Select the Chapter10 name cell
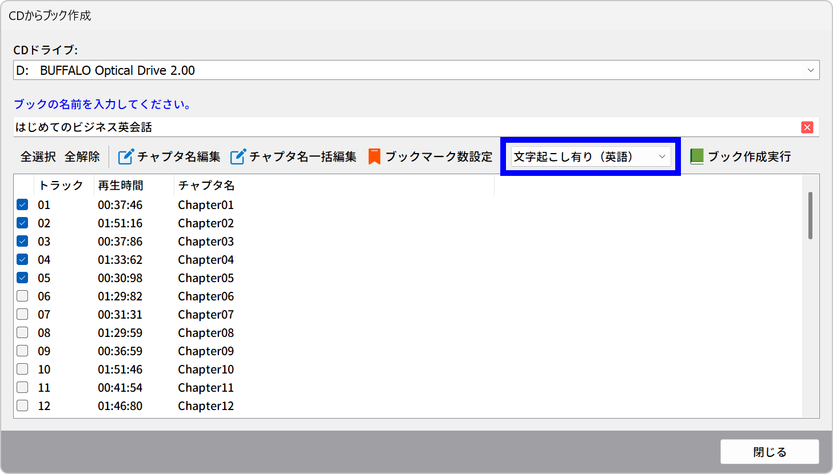The height and width of the screenshot is (474, 833). point(206,369)
